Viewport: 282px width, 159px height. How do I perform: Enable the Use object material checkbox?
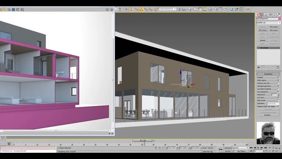point(278,89)
